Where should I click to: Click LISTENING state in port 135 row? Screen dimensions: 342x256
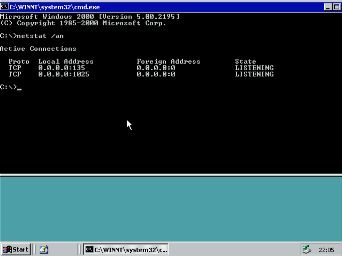pos(254,68)
